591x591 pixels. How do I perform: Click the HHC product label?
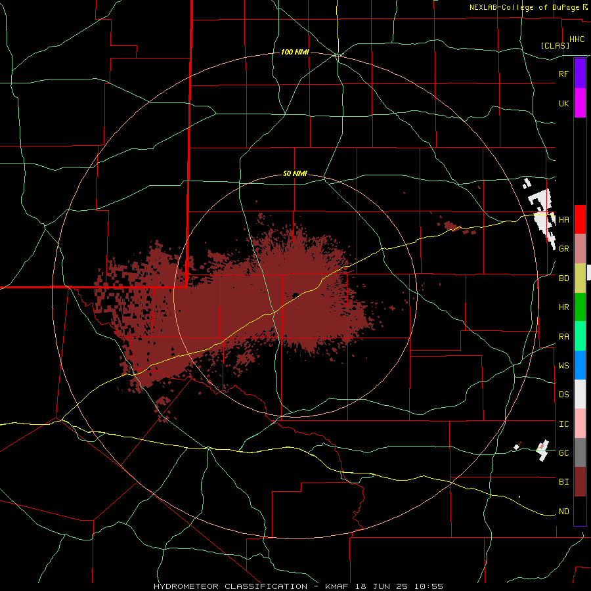pyautogui.click(x=577, y=39)
